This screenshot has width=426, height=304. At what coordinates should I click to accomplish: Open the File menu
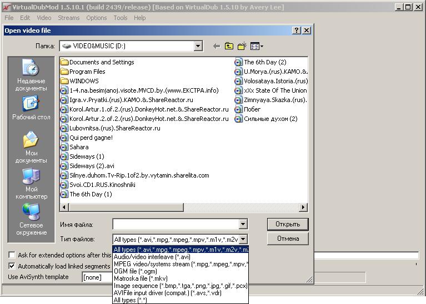[9, 18]
